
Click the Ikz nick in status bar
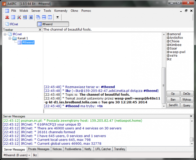[x=35, y=155]
